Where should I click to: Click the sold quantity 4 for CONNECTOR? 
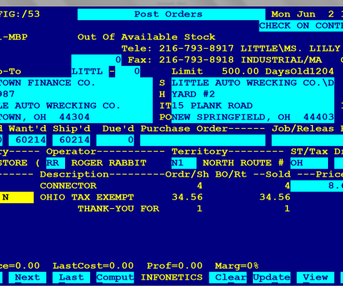click(x=287, y=186)
